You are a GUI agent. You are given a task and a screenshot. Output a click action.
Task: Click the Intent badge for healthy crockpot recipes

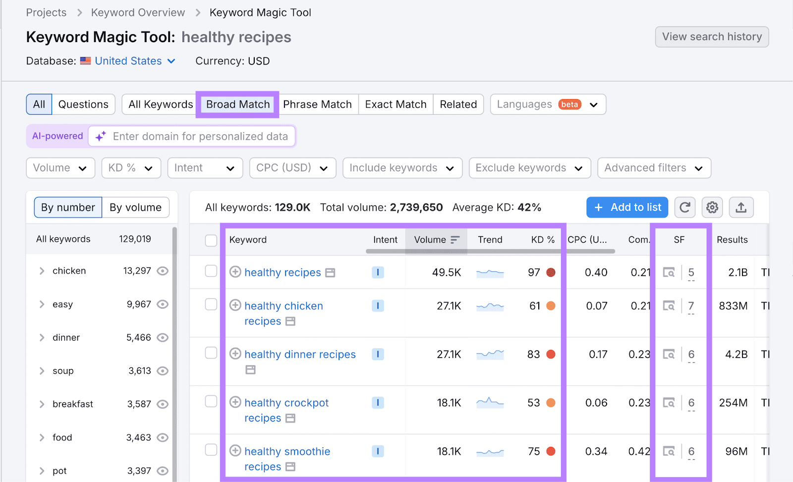[x=378, y=402]
